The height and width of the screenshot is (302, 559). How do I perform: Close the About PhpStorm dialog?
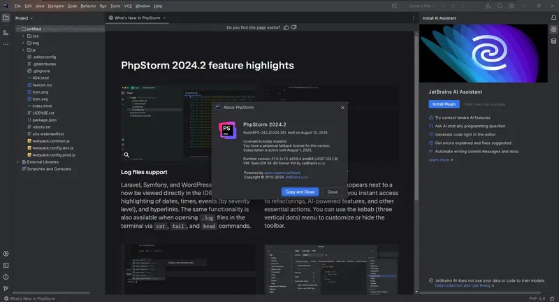pos(342,108)
